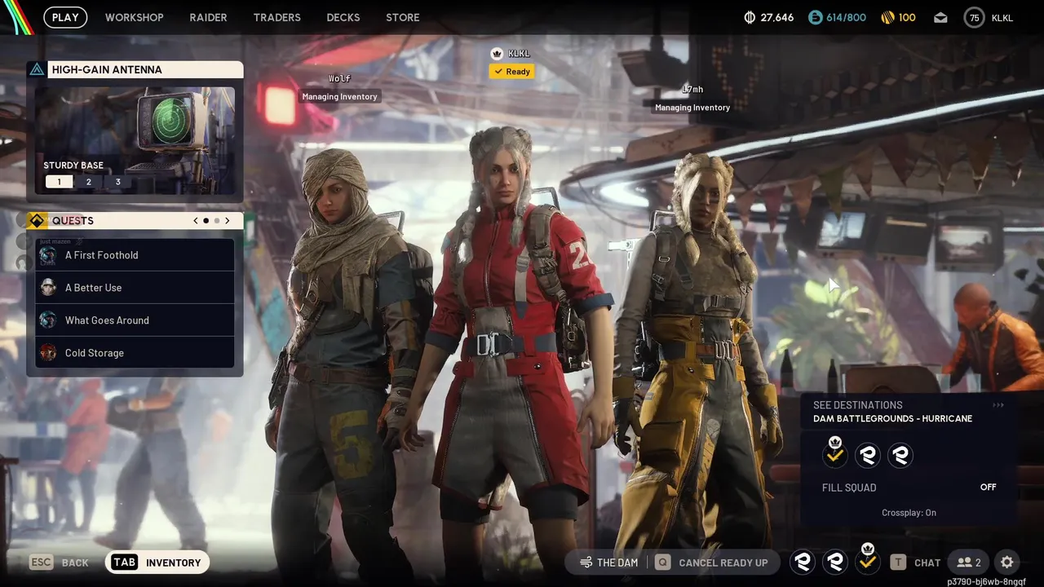Click Crossplay: On text
This screenshot has height=587, width=1044.
[909, 513]
